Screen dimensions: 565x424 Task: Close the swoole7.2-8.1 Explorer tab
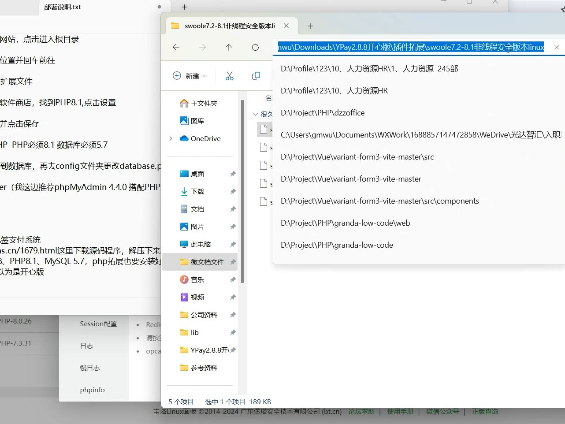(x=286, y=26)
